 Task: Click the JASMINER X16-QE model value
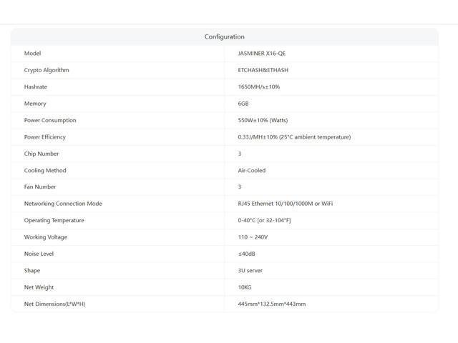(262, 54)
